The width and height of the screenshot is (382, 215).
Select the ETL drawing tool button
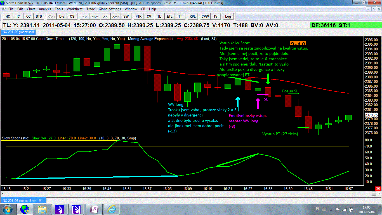coord(169,17)
